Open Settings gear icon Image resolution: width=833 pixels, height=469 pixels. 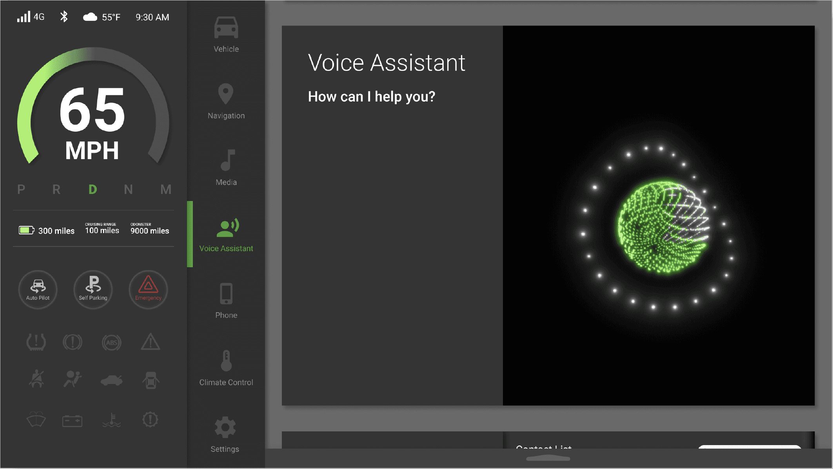click(x=225, y=434)
